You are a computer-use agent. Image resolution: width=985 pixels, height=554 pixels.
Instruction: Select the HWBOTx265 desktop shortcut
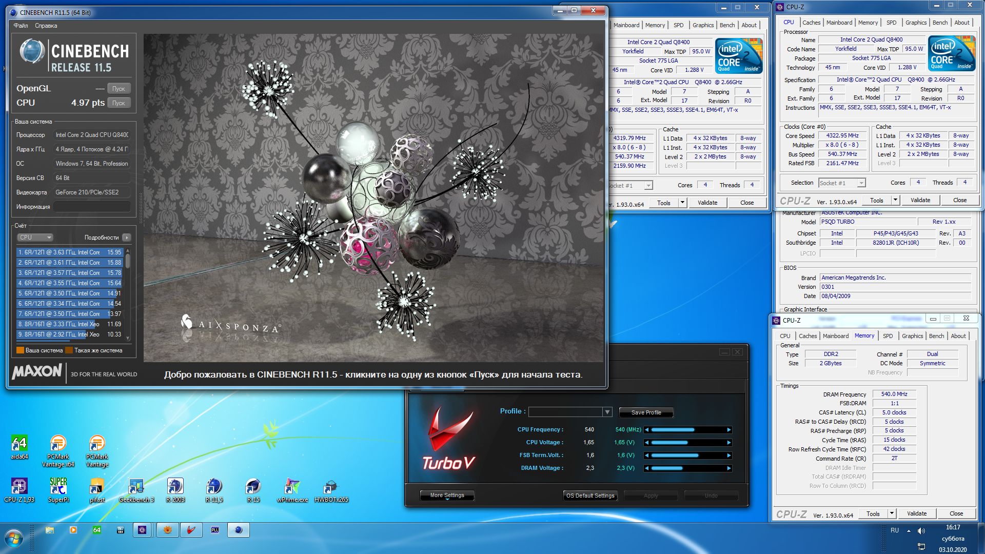pyautogui.click(x=331, y=490)
